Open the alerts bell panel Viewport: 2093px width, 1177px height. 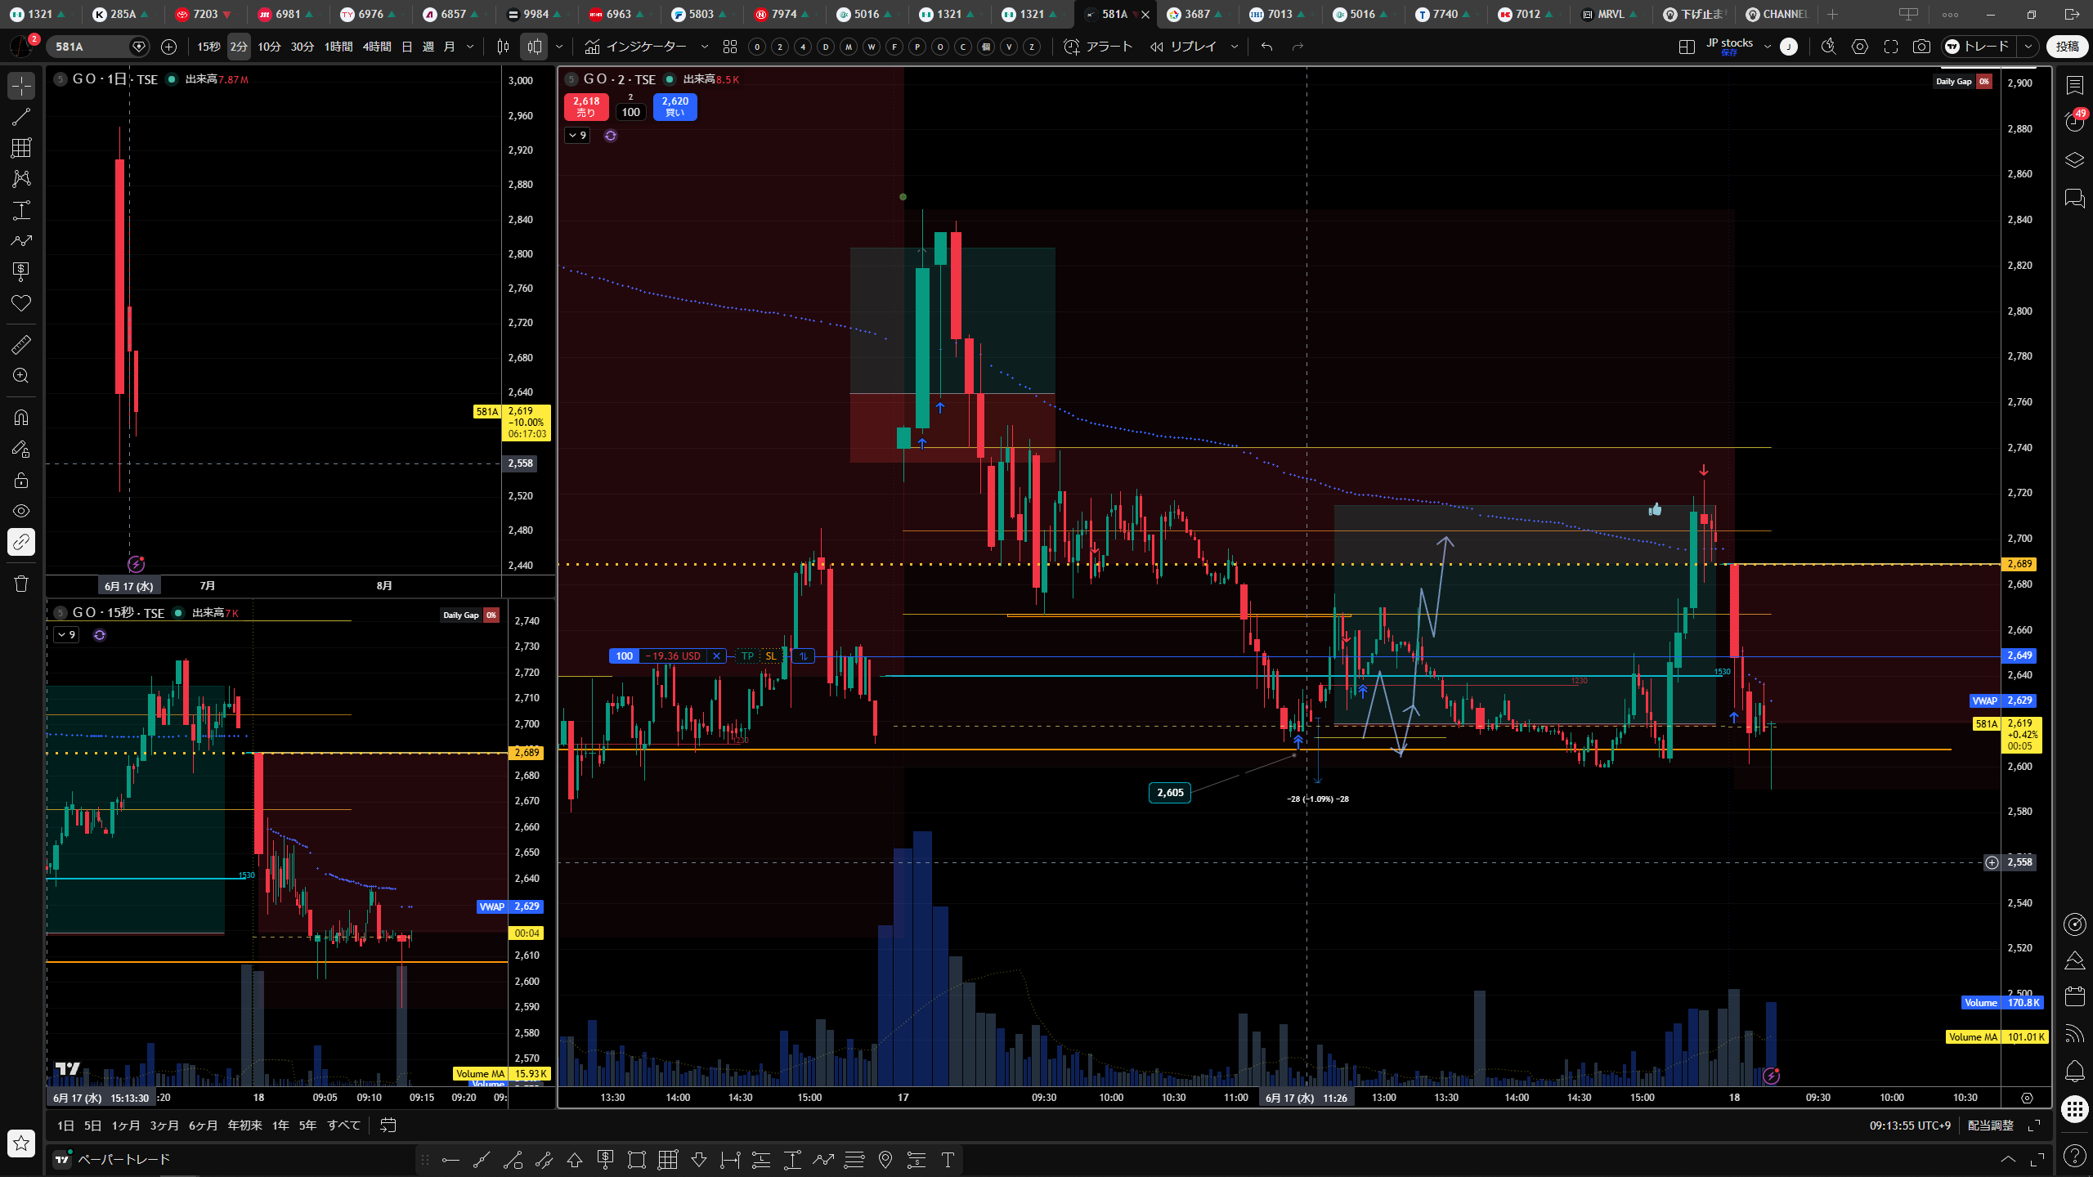2075,1071
